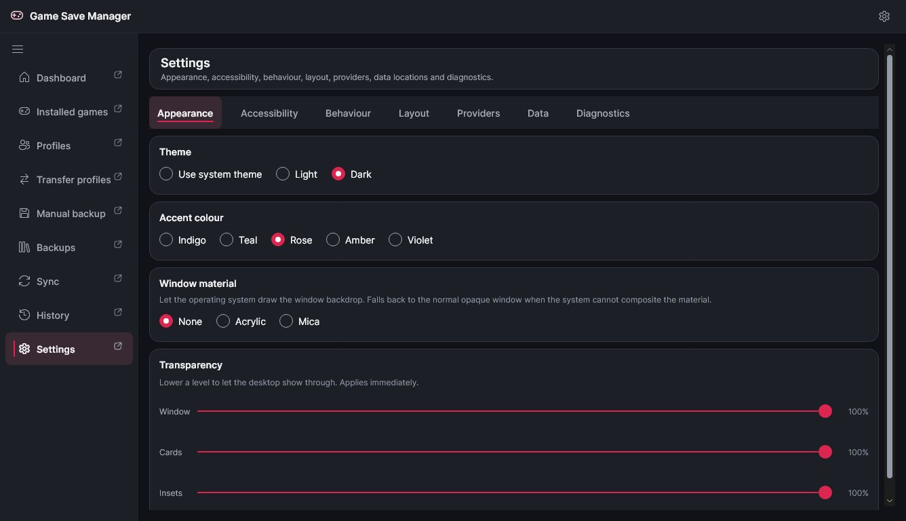906x521 pixels.
Task: Pop out Backups external icon
Action: point(118,244)
